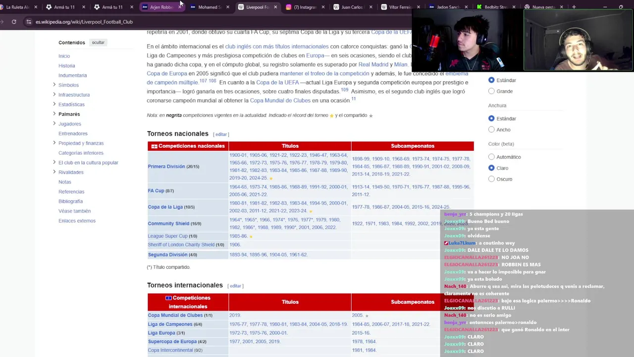The height and width of the screenshot is (357, 634).
Task: Close the Instagram tab
Action: tap(323, 7)
